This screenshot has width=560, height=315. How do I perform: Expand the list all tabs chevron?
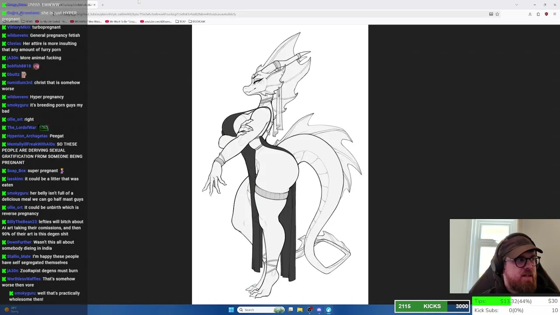coord(516,5)
